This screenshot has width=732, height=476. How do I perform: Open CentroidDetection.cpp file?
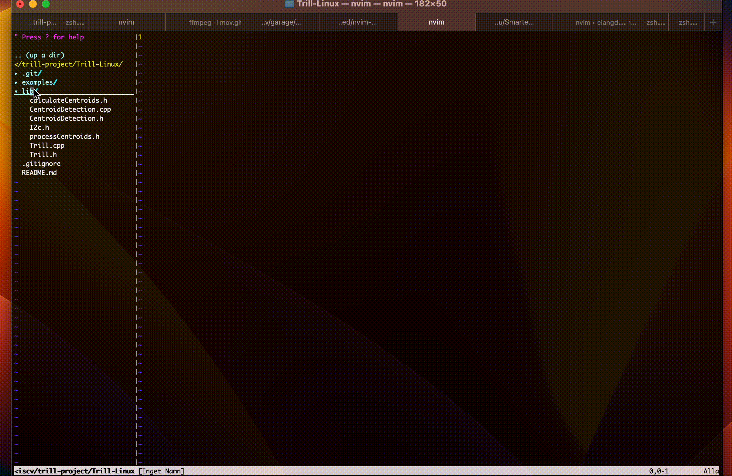70,109
